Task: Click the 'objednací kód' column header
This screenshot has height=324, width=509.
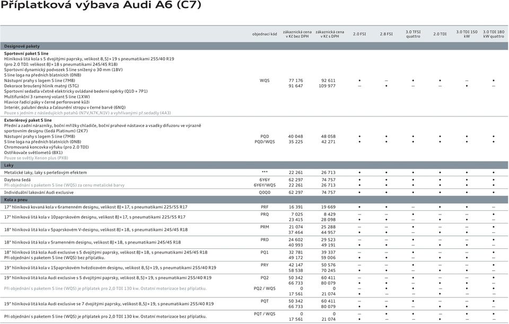Action: coord(265,34)
